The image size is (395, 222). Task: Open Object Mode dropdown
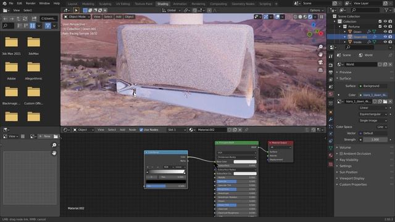pyautogui.click(x=77, y=17)
